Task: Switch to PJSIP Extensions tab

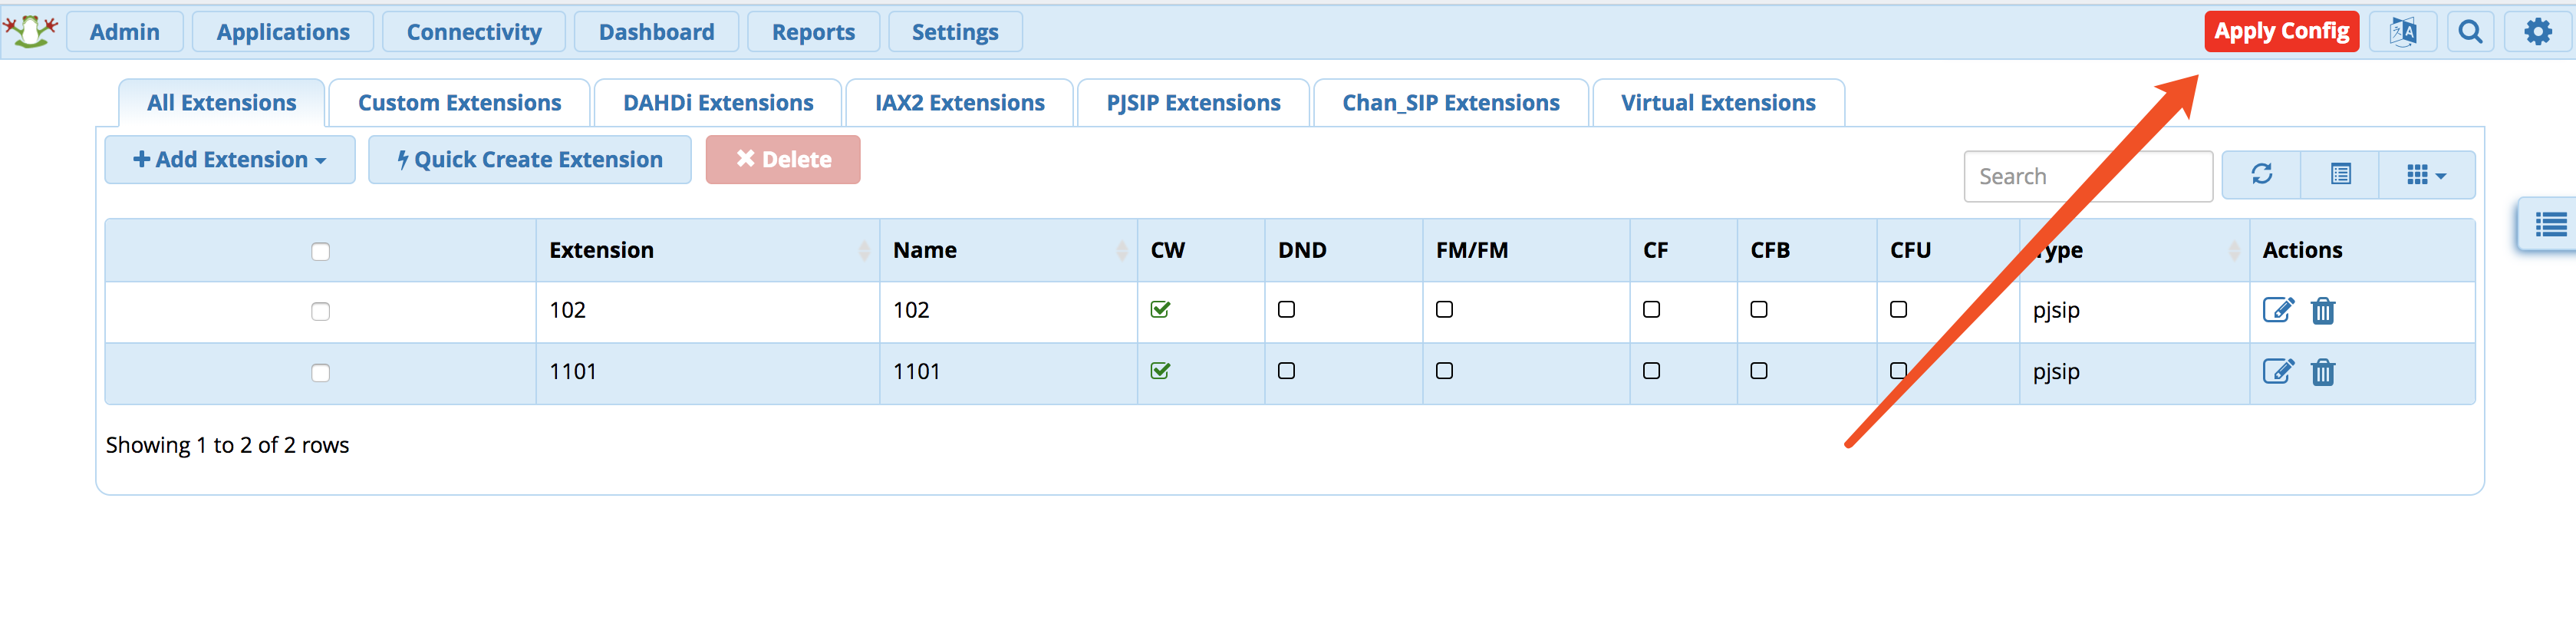Action: coord(1193,103)
